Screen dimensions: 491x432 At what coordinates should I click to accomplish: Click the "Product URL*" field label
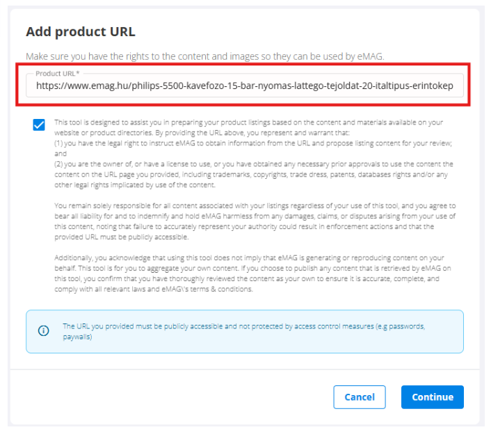tap(58, 73)
